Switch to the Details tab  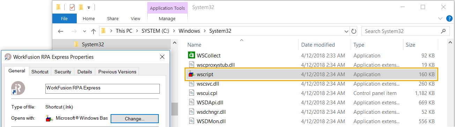click(85, 72)
